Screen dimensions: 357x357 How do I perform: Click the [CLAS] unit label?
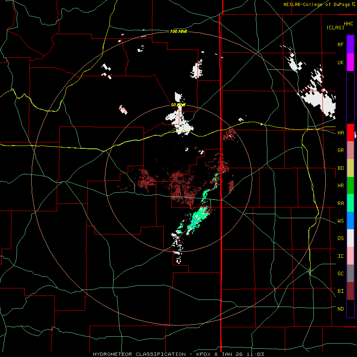point(335,27)
